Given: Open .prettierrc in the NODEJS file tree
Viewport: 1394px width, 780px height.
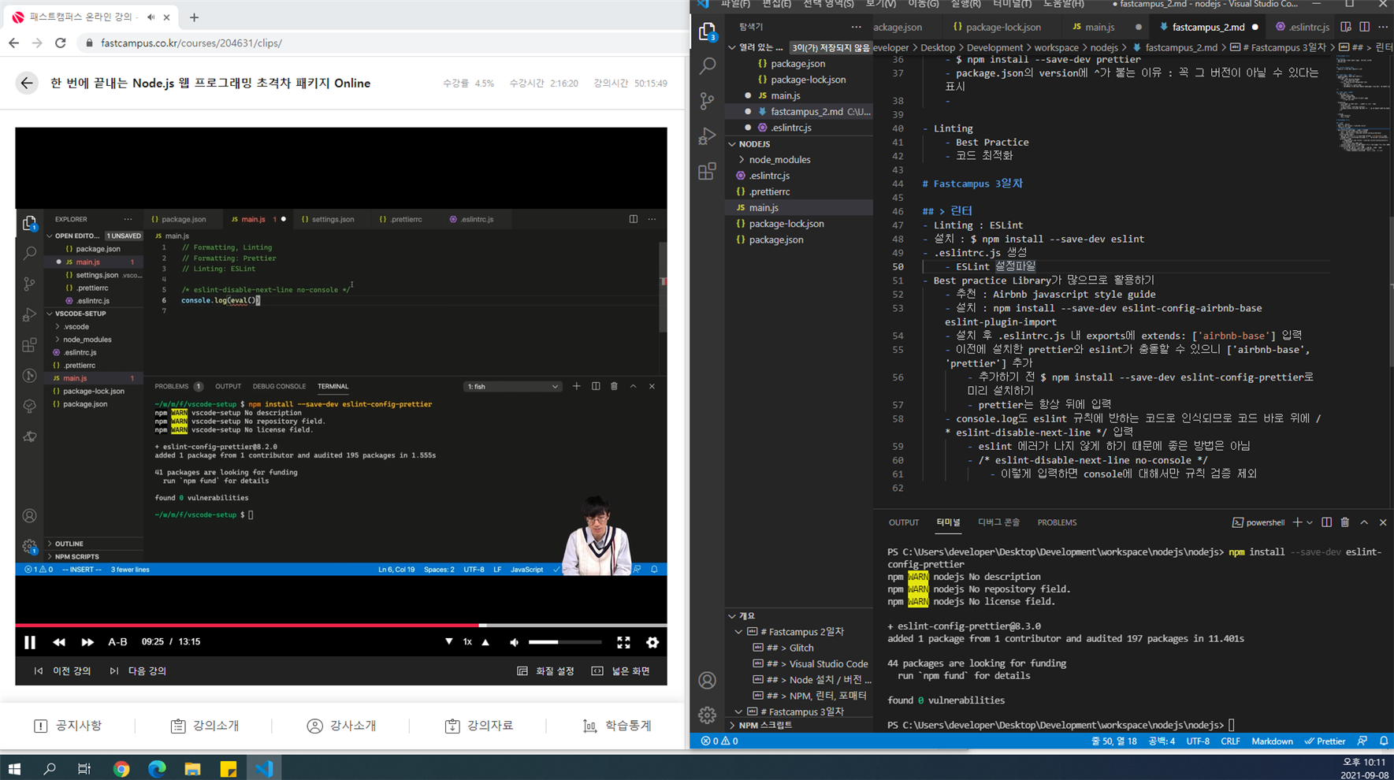Looking at the screenshot, I should pyautogui.click(x=798, y=191).
